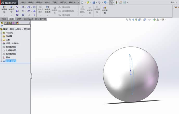Click the feature tree filter field
Image resolution: width=179 pixels, height=114 pixels.
point(15,26)
